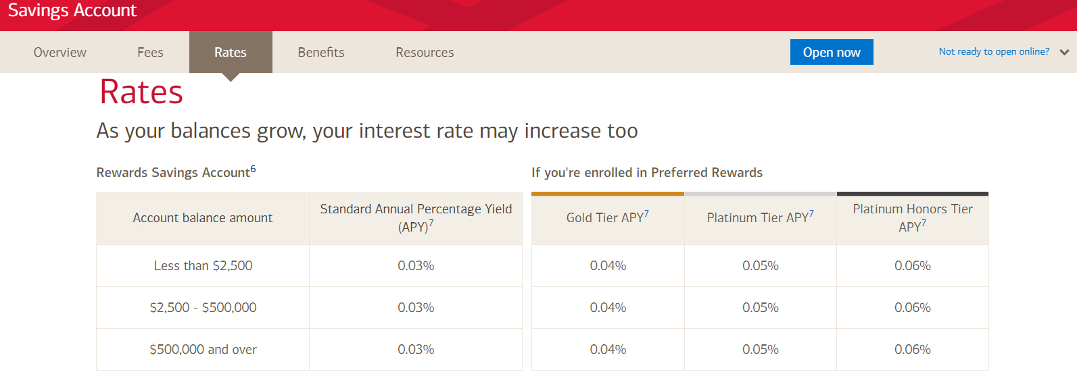The width and height of the screenshot is (1077, 374).
Task: Click footnote 7 next to Gold Tier APY
Action: [646, 214]
